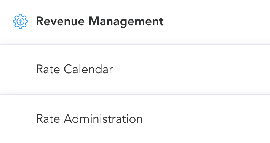Go to Rate Calendar
Viewport: 270px width, 143px height.
click(135, 69)
